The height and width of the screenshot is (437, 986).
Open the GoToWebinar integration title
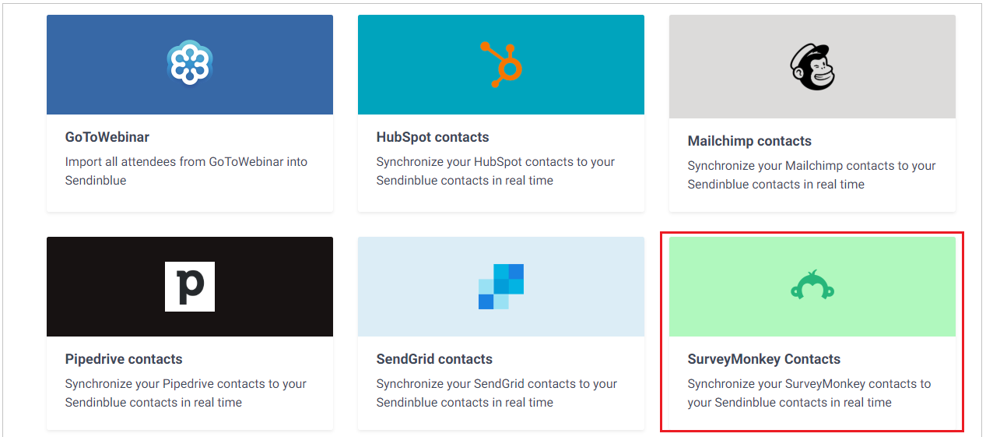[107, 137]
